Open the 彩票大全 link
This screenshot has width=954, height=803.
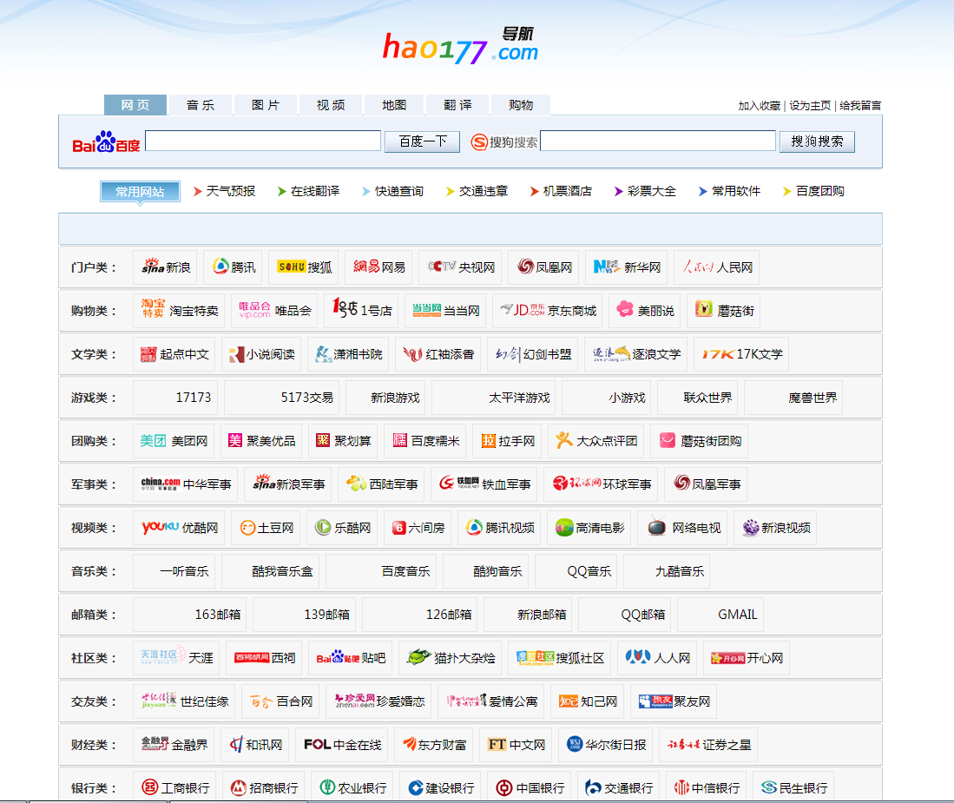(652, 191)
